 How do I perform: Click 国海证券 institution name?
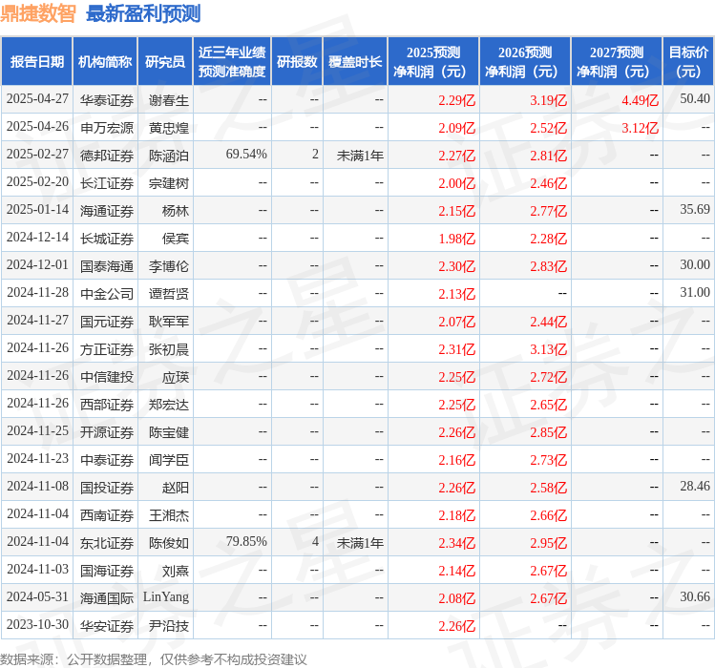click(x=107, y=571)
